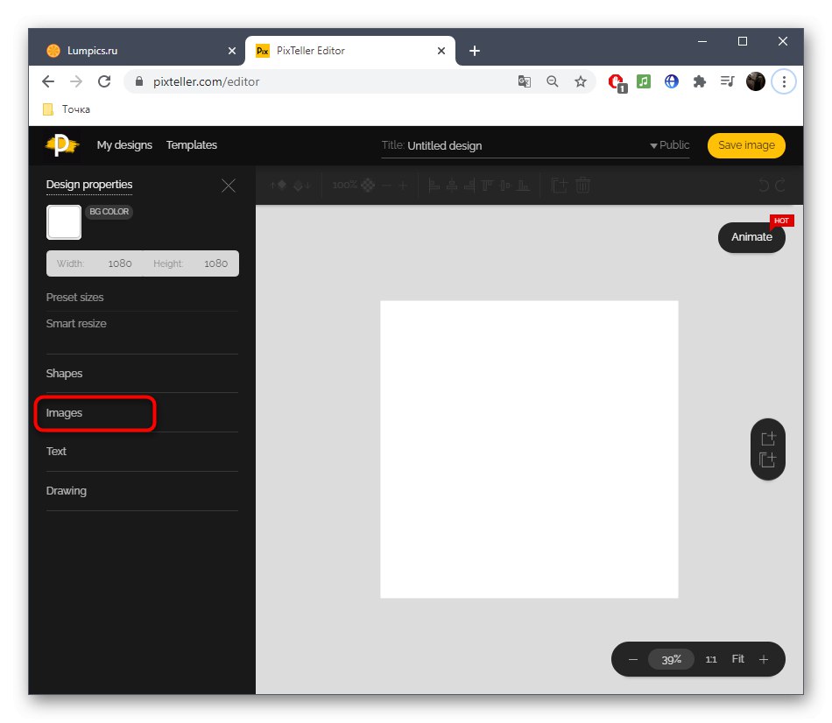Select the delete (trash) icon in the toolbar
Image resolution: width=832 pixels, height=723 pixels.
pyautogui.click(x=582, y=186)
